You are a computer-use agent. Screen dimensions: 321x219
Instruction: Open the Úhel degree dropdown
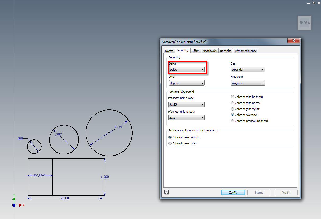point(187,83)
